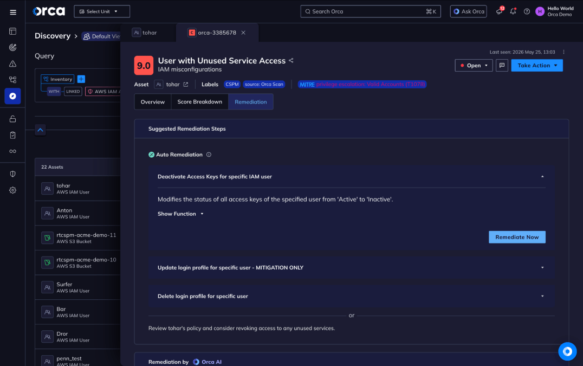The width and height of the screenshot is (583, 366).
Task: Select the Remediation tab
Action: 251,102
